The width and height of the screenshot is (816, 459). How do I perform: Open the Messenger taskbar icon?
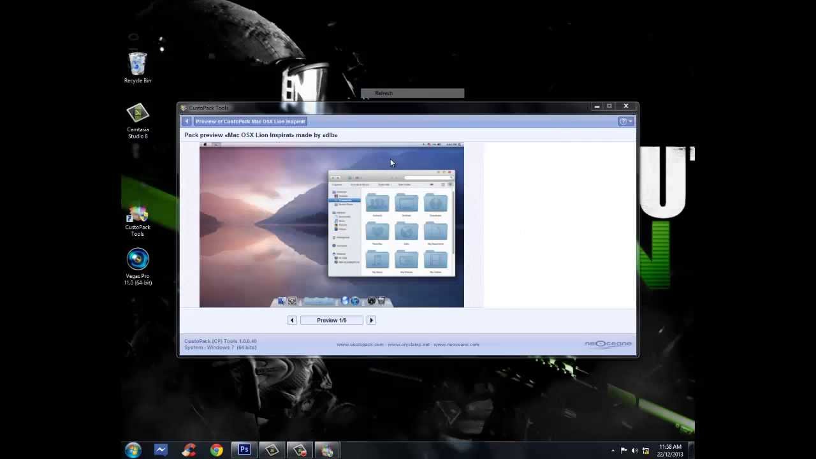coord(161,450)
